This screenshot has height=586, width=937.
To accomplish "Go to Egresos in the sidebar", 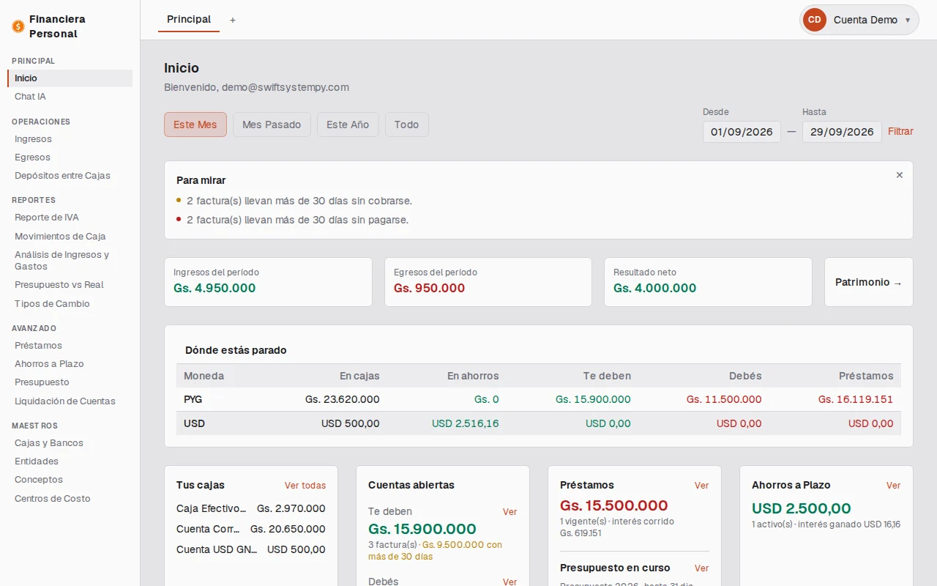I will pos(70,157).
